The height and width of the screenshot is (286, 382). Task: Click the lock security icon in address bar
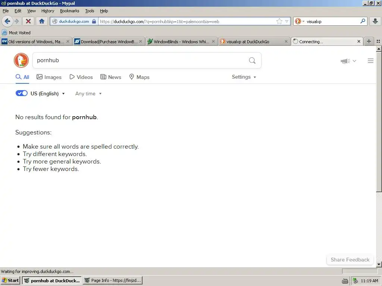(x=94, y=21)
